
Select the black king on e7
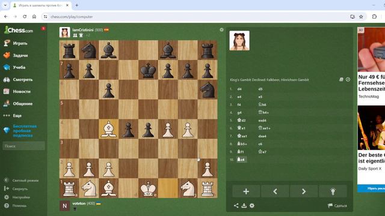click(148, 70)
